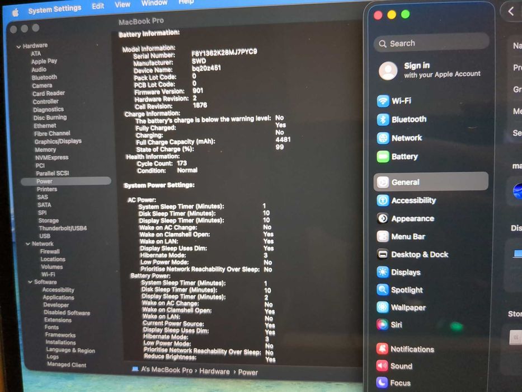Click Cycle Count value 173
This screenshot has width=522, height=392.
click(182, 163)
